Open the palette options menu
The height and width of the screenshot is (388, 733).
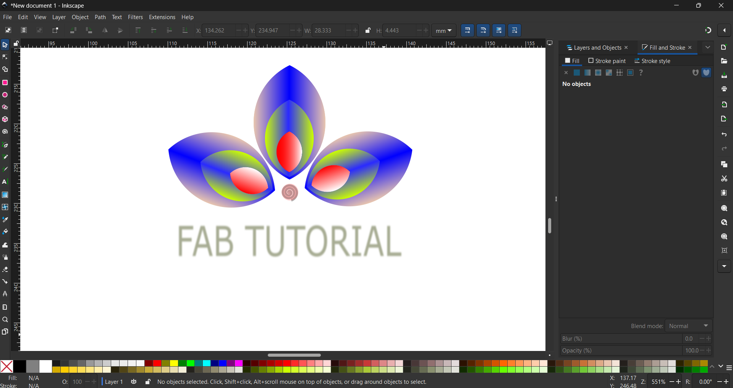pyautogui.click(x=729, y=368)
